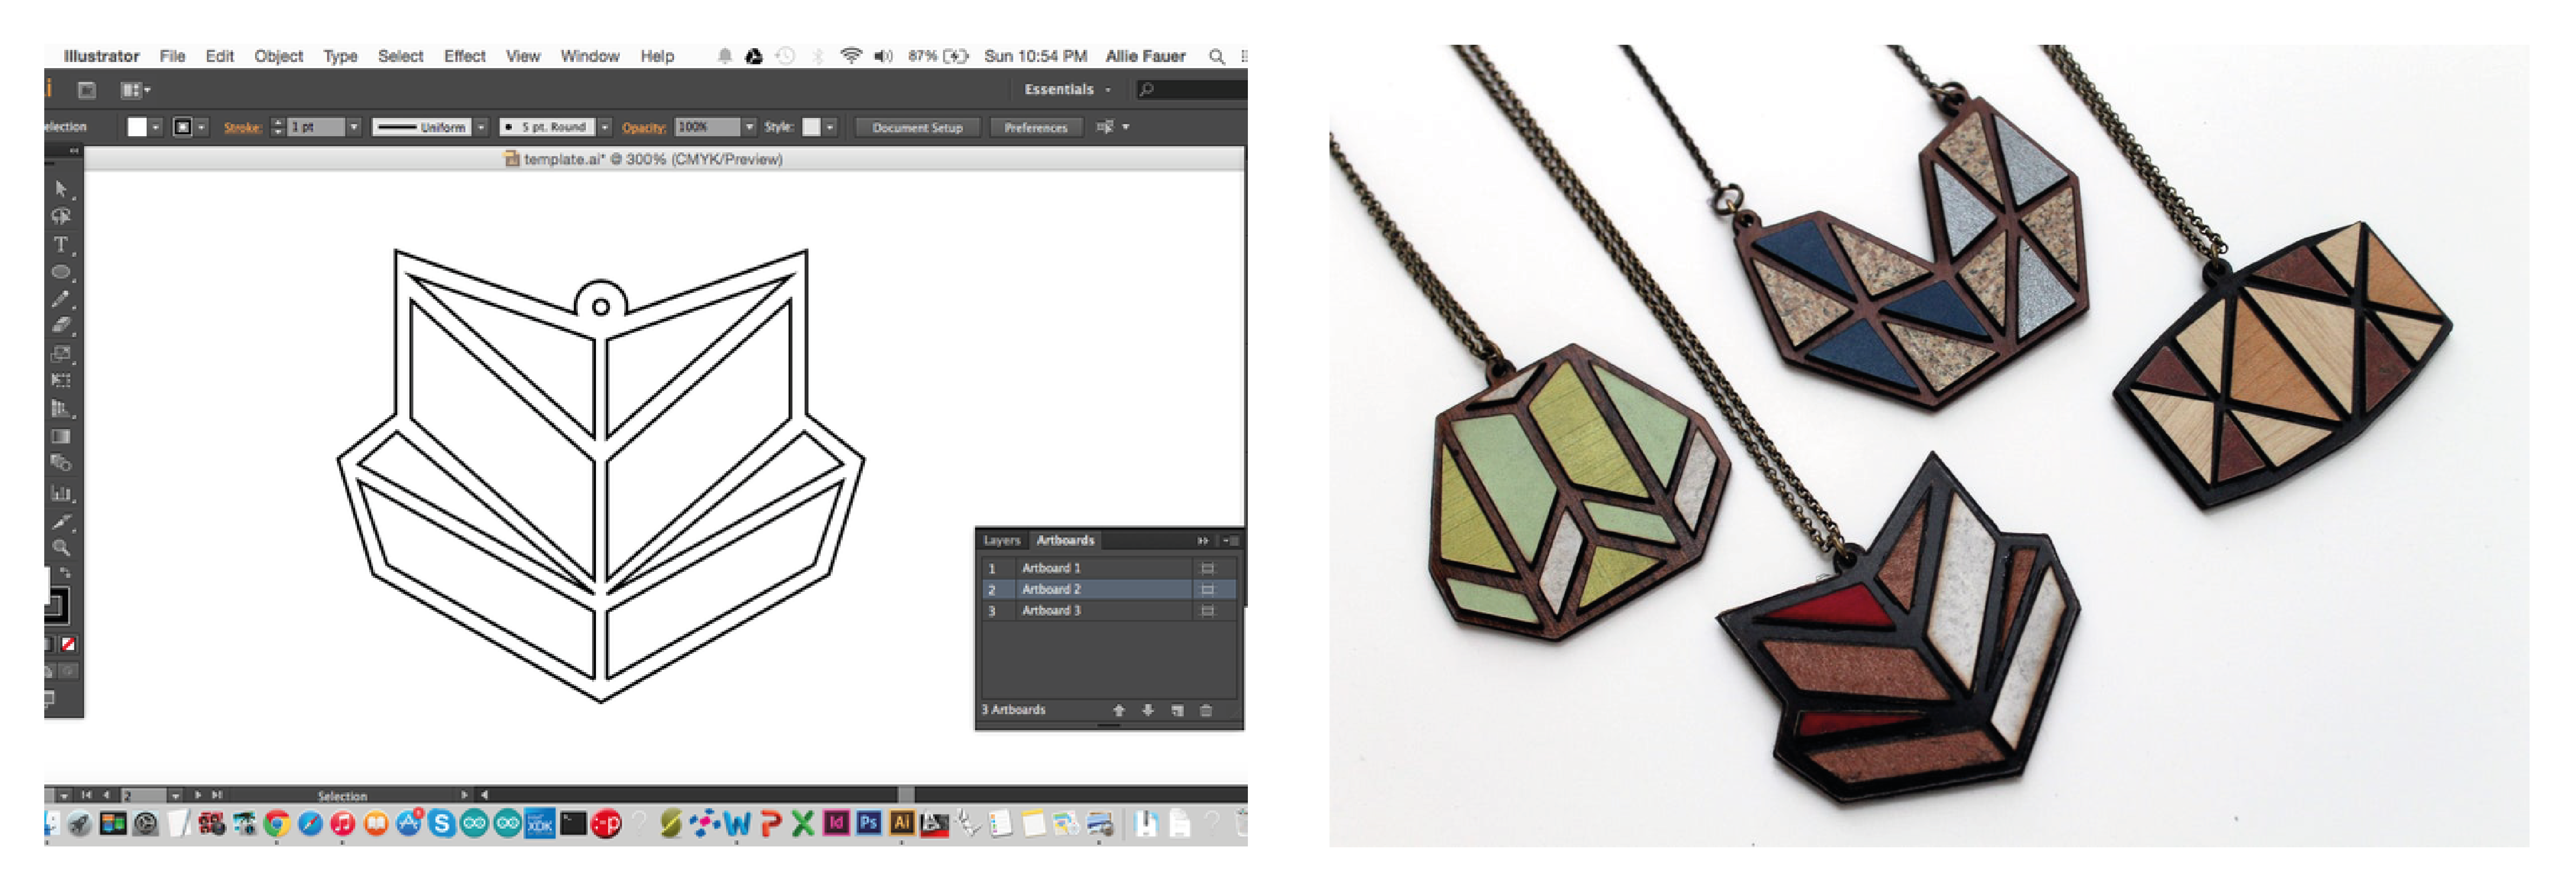Select Artboard 3 row
The image size is (2576, 892).
tap(1108, 610)
